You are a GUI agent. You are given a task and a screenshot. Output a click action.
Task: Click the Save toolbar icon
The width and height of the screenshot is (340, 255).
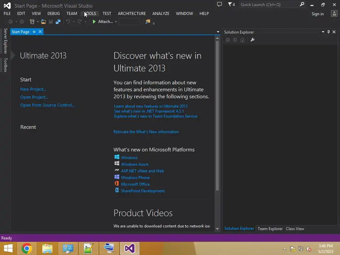(x=51, y=22)
